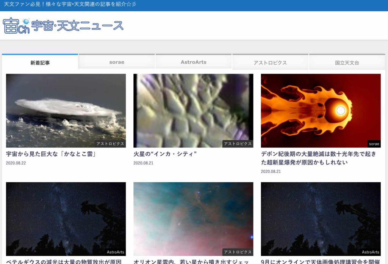This screenshot has width=388, height=264.
Task: Click AstroArts label on the Betelgeuse image
Action: pyautogui.click(x=116, y=252)
